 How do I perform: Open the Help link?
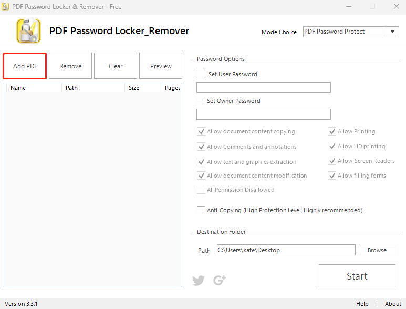362,304
